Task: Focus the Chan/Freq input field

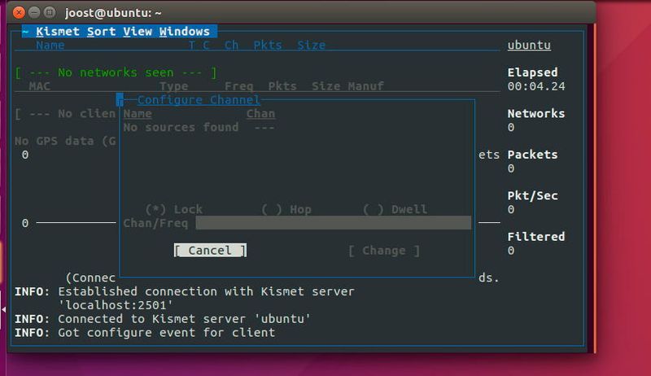Action: click(x=334, y=223)
